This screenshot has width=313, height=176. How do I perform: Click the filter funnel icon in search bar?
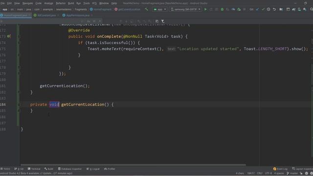click(163, 21)
